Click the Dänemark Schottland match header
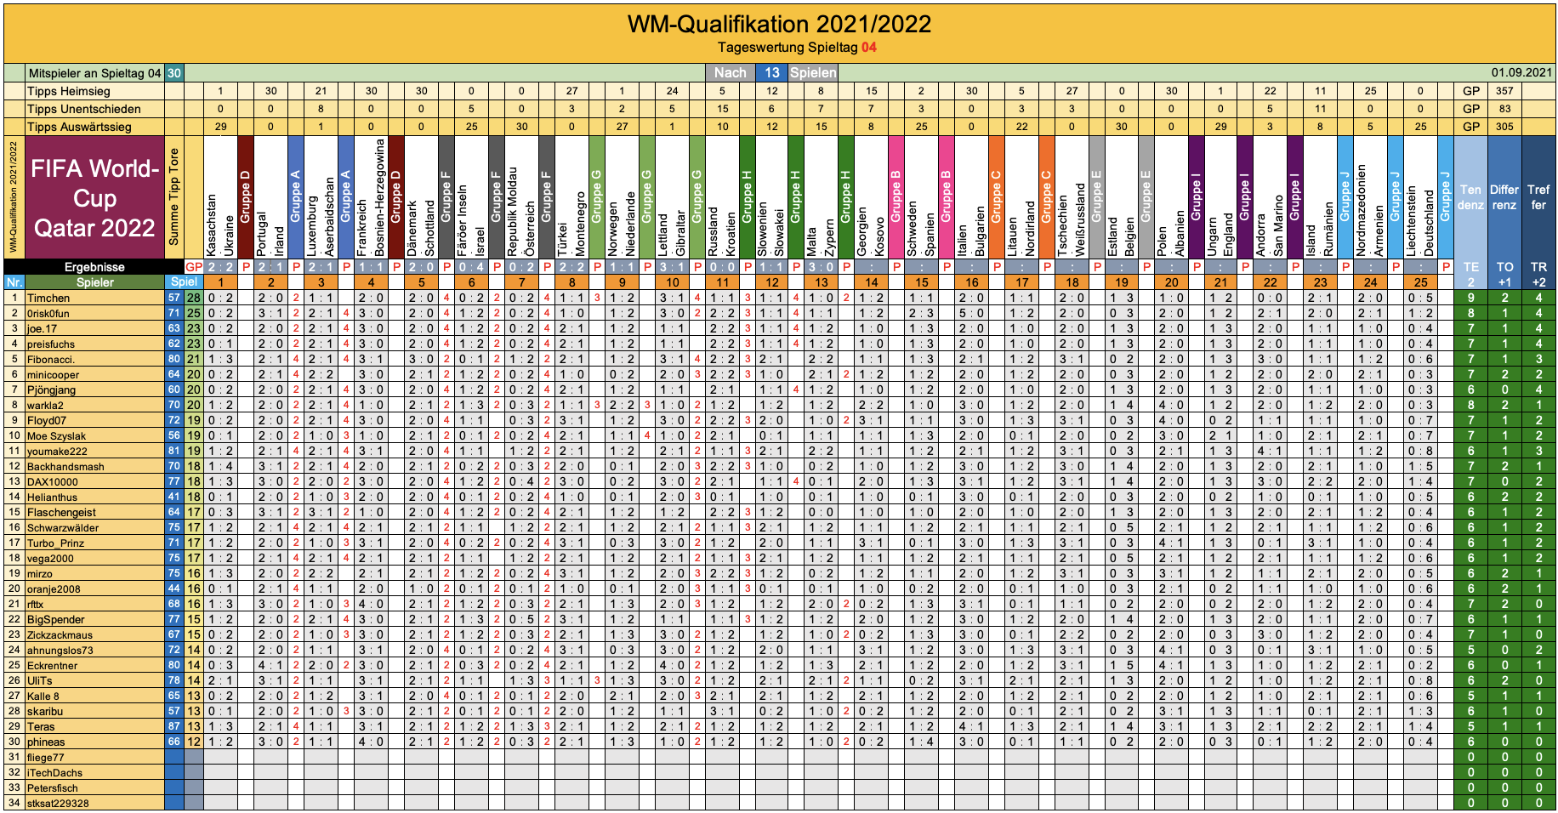This screenshot has width=1558, height=813. click(x=421, y=197)
